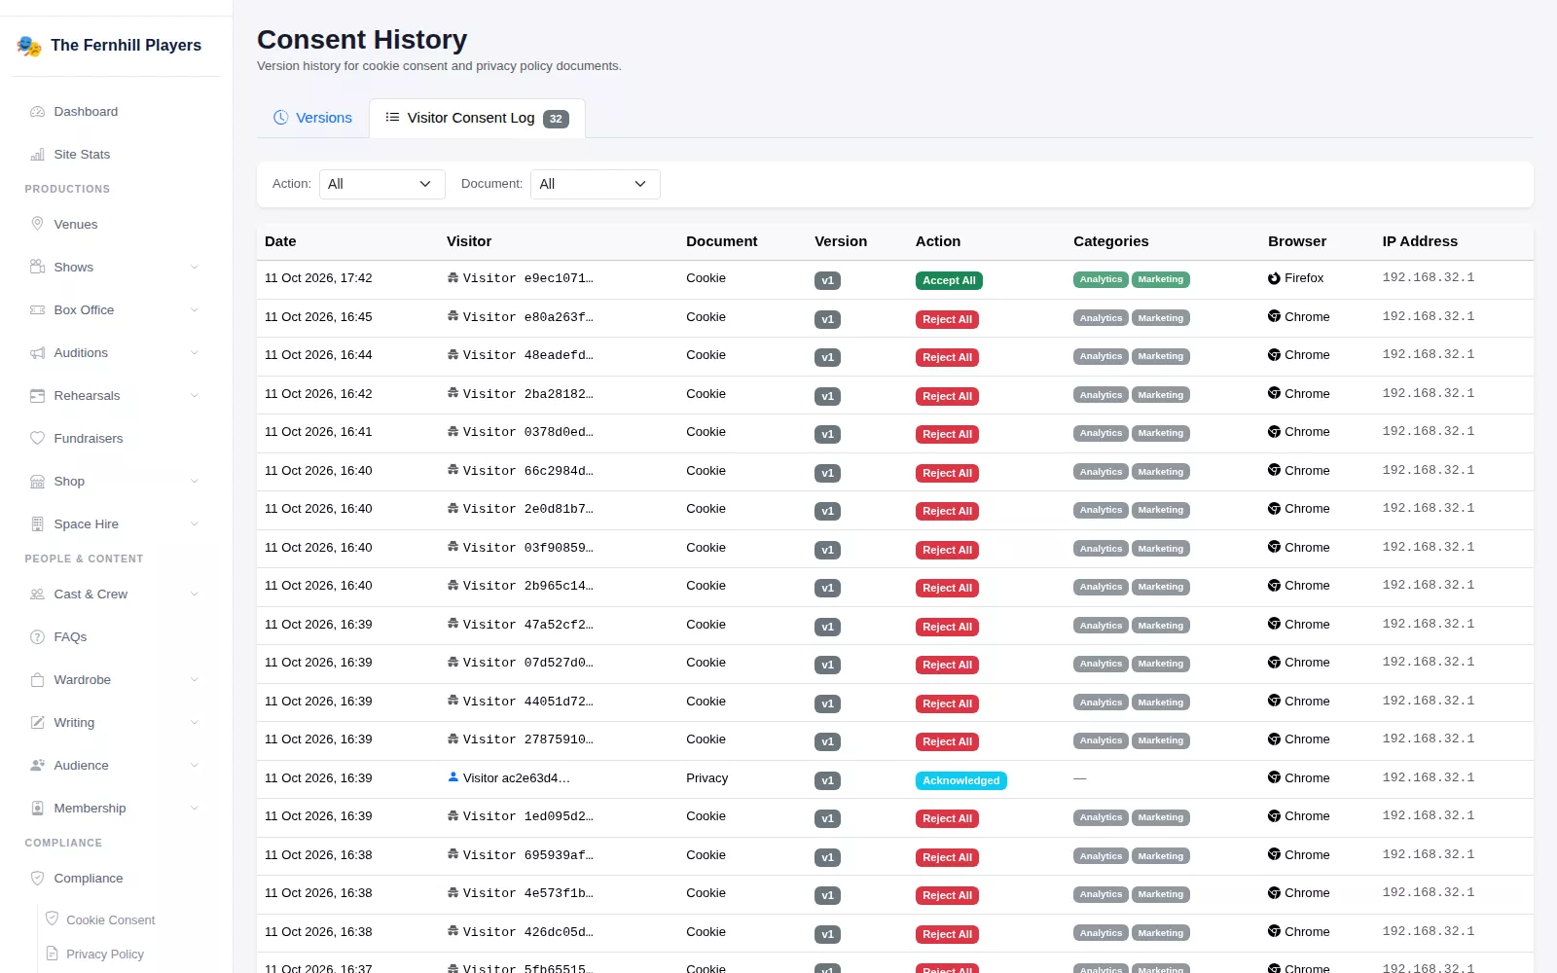Expand the Shows submenu chevron
This screenshot has height=973, width=1557.
click(x=194, y=267)
